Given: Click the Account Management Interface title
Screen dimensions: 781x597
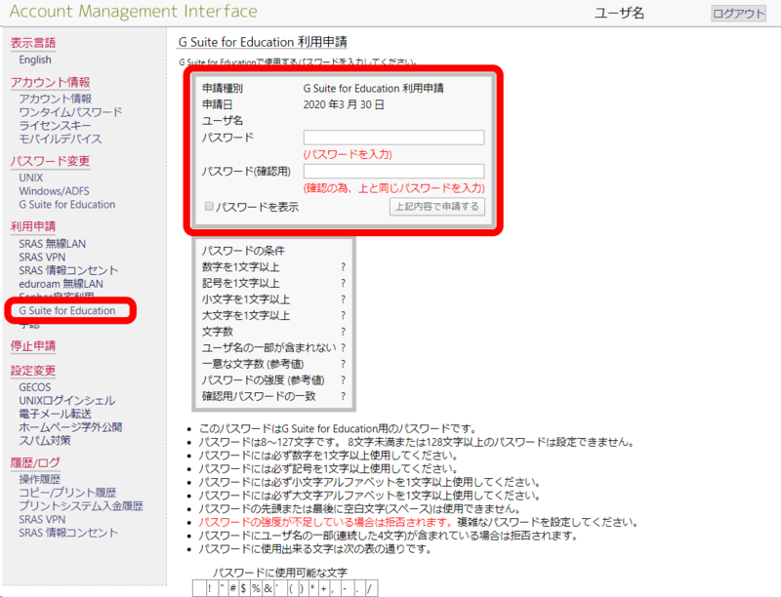Looking at the screenshot, I should click(134, 12).
